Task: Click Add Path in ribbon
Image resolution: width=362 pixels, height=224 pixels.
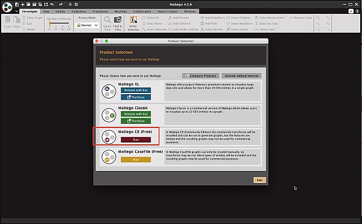Action: click(209, 24)
